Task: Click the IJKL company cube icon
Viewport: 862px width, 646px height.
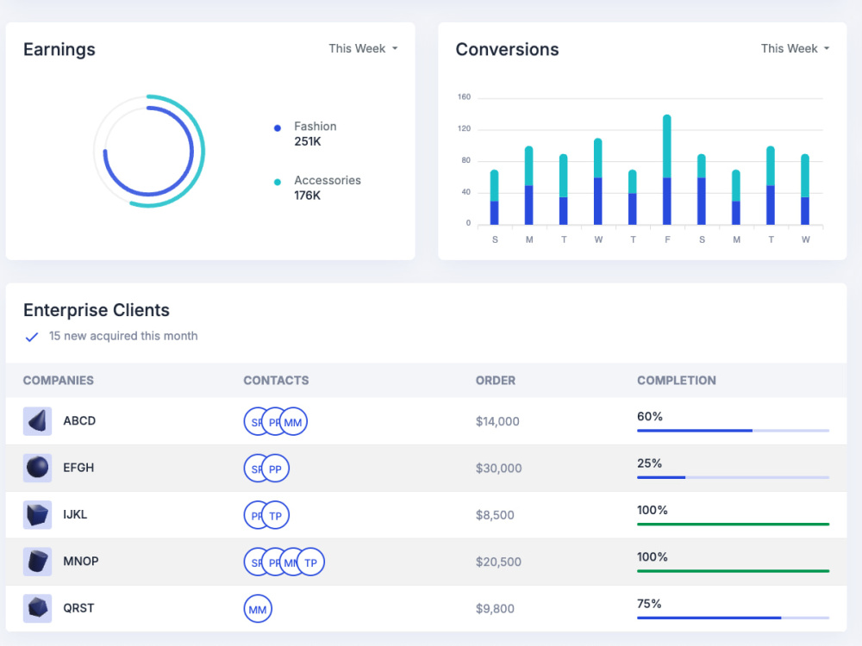Action: (37, 515)
